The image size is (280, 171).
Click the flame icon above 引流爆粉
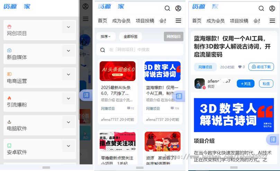tap(9, 98)
